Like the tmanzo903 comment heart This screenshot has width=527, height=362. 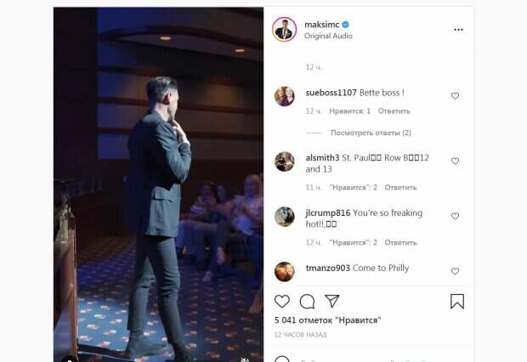[455, 271]
